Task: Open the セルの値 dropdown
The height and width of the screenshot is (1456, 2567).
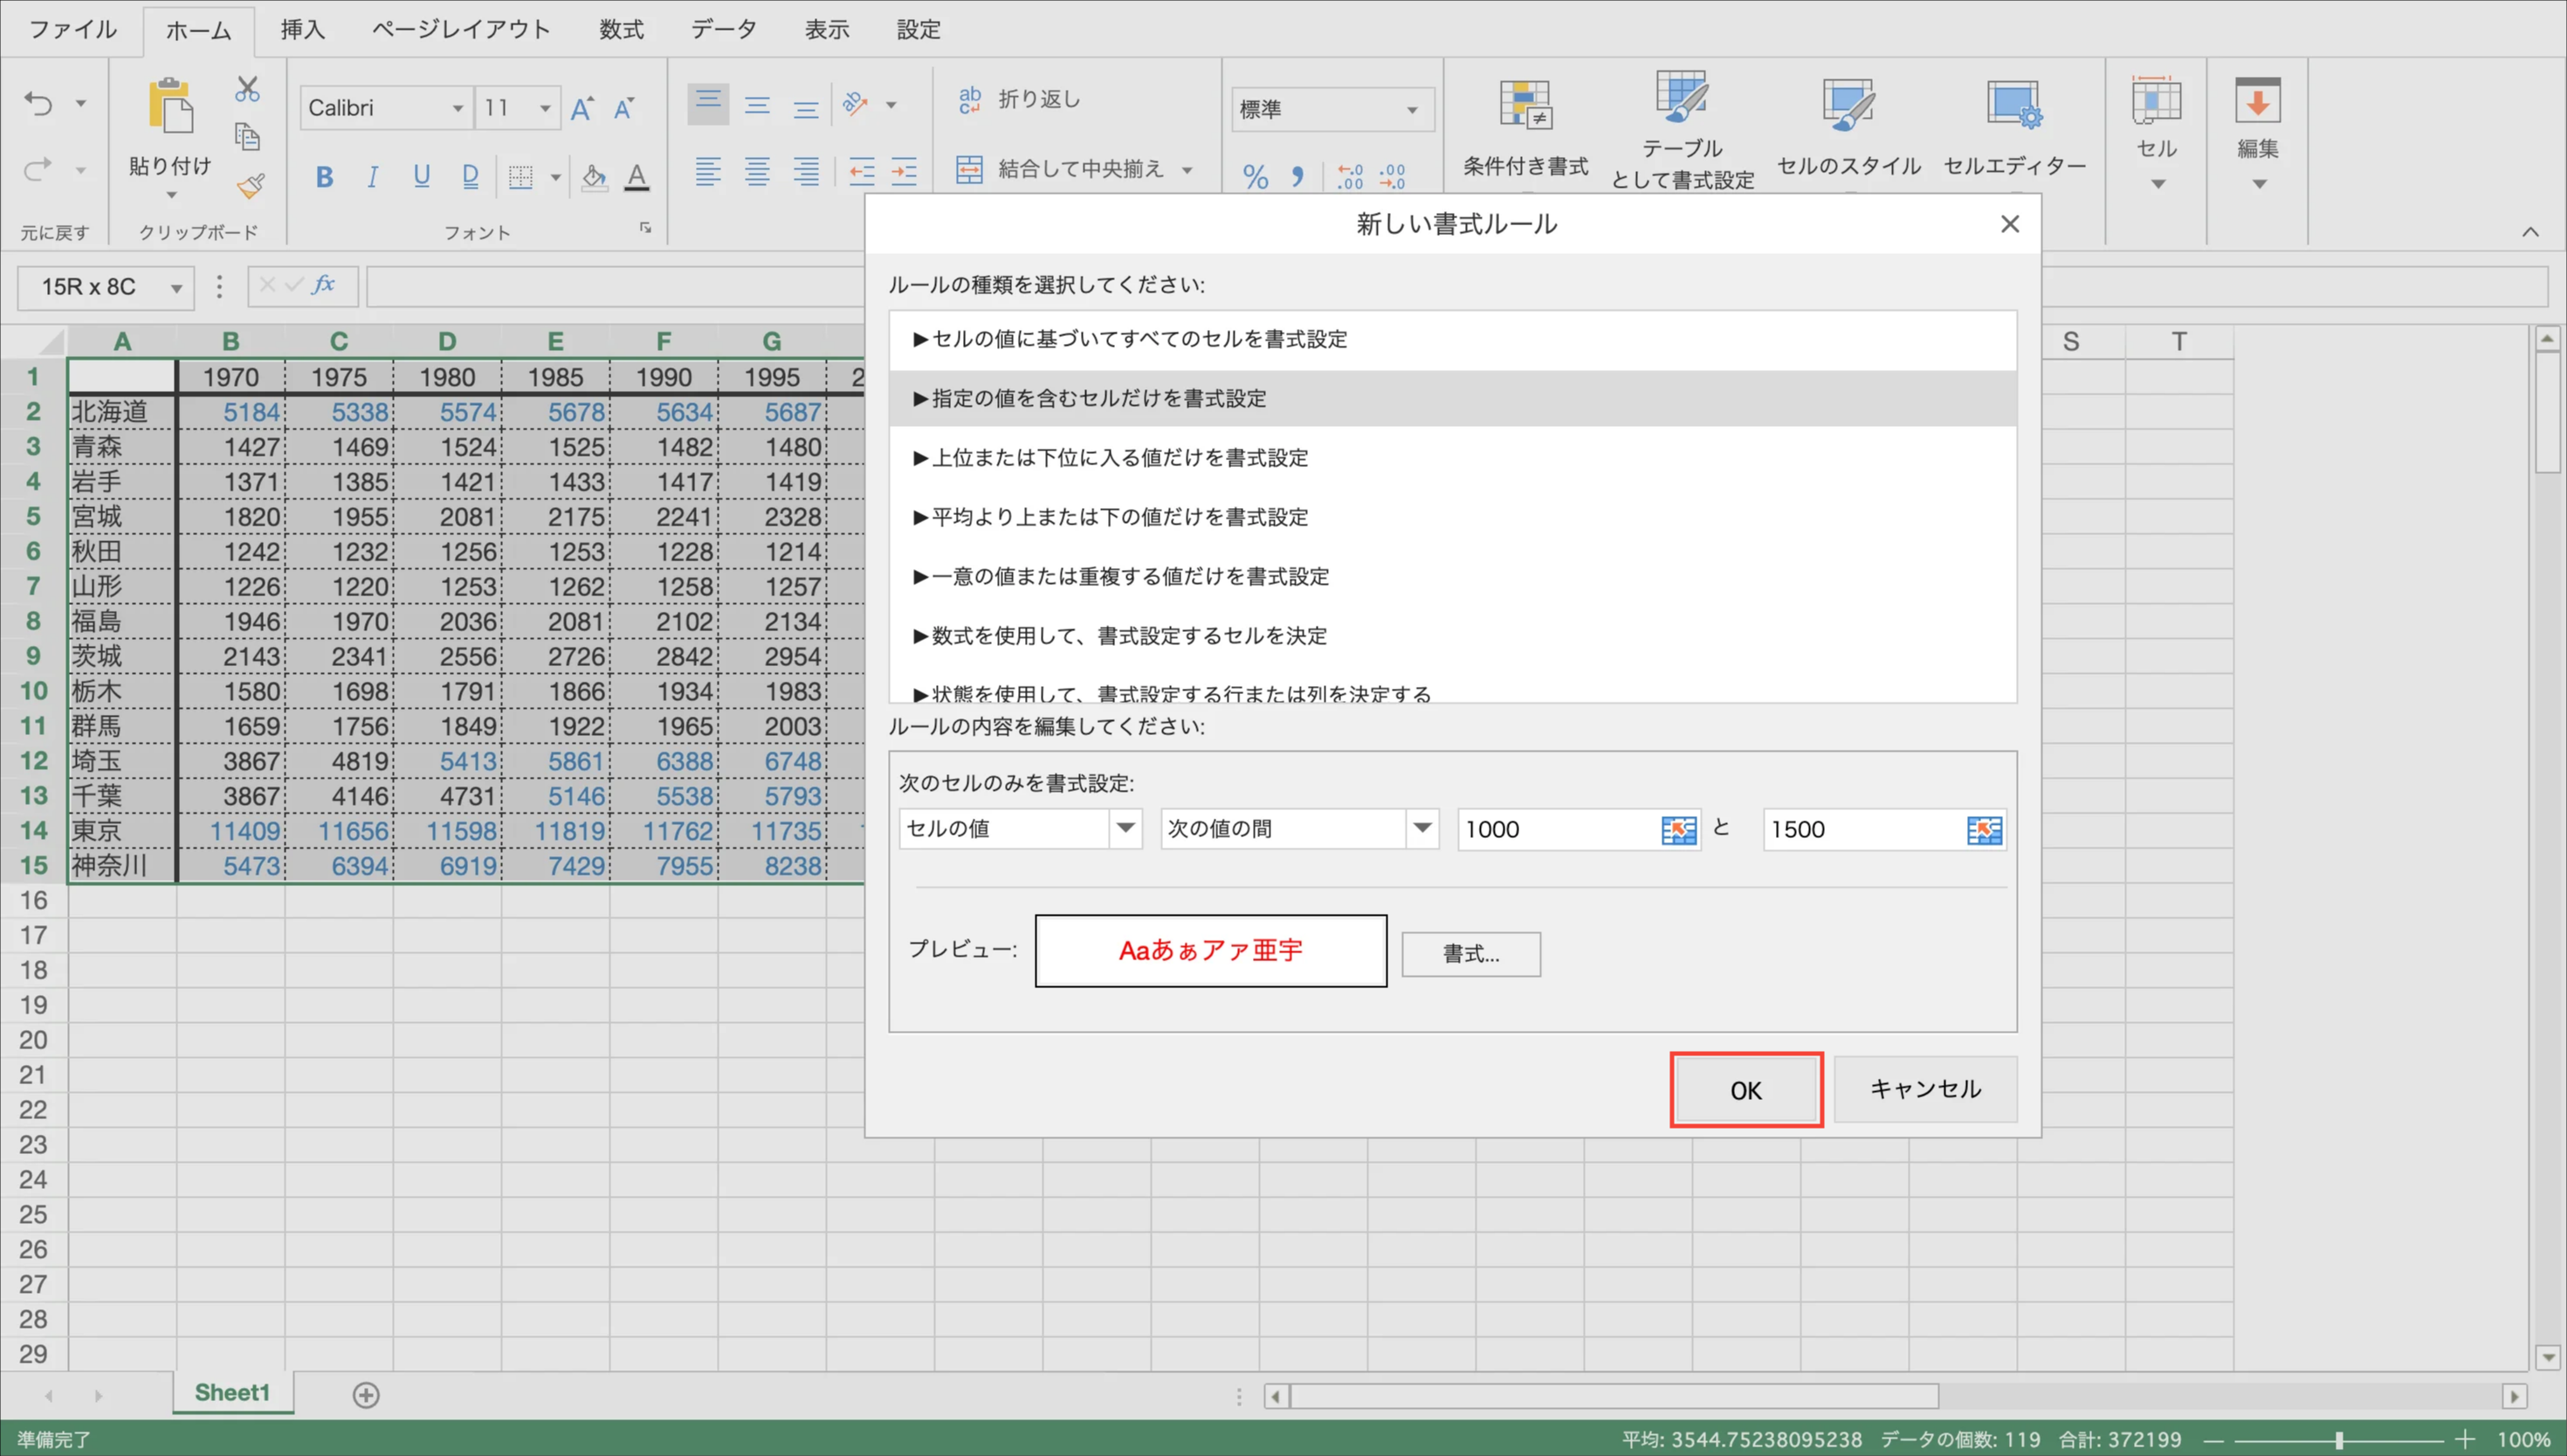Action: click(1125, 828)
